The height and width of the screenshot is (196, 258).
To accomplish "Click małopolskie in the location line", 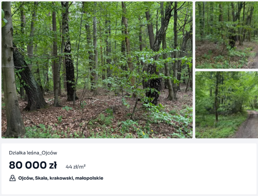I will [89, 178].
